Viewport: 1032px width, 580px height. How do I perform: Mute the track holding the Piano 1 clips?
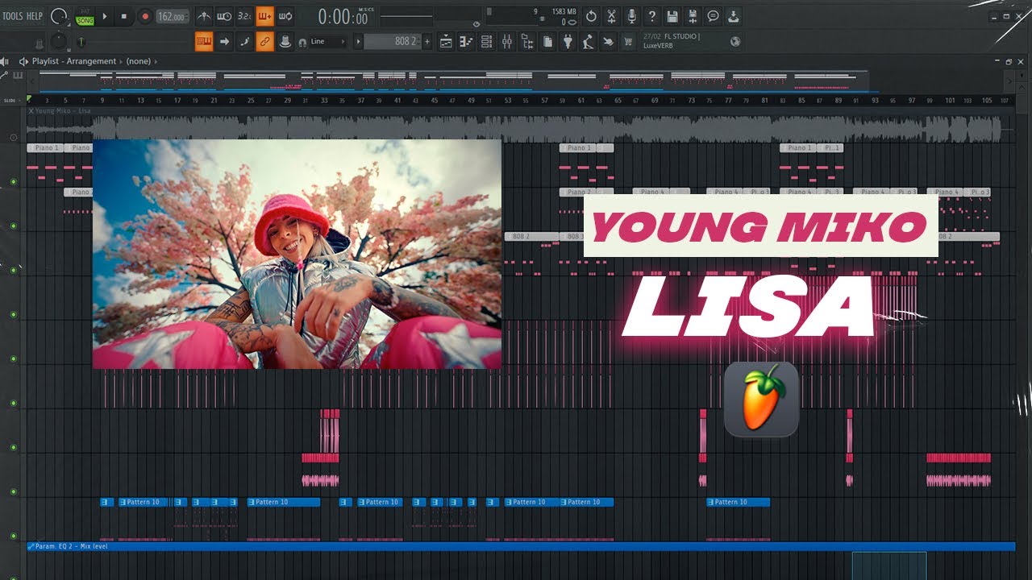(13, 181)
